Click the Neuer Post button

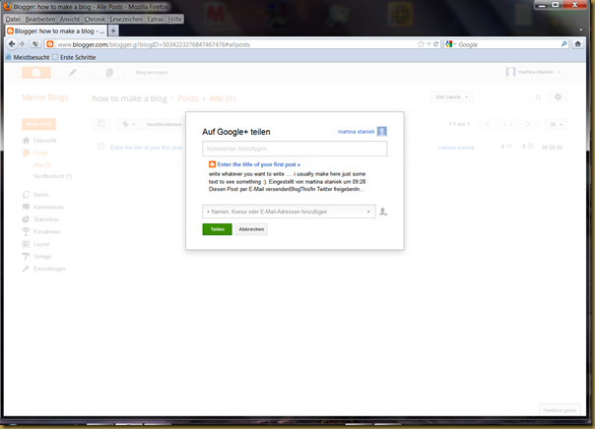click(38, 124)
